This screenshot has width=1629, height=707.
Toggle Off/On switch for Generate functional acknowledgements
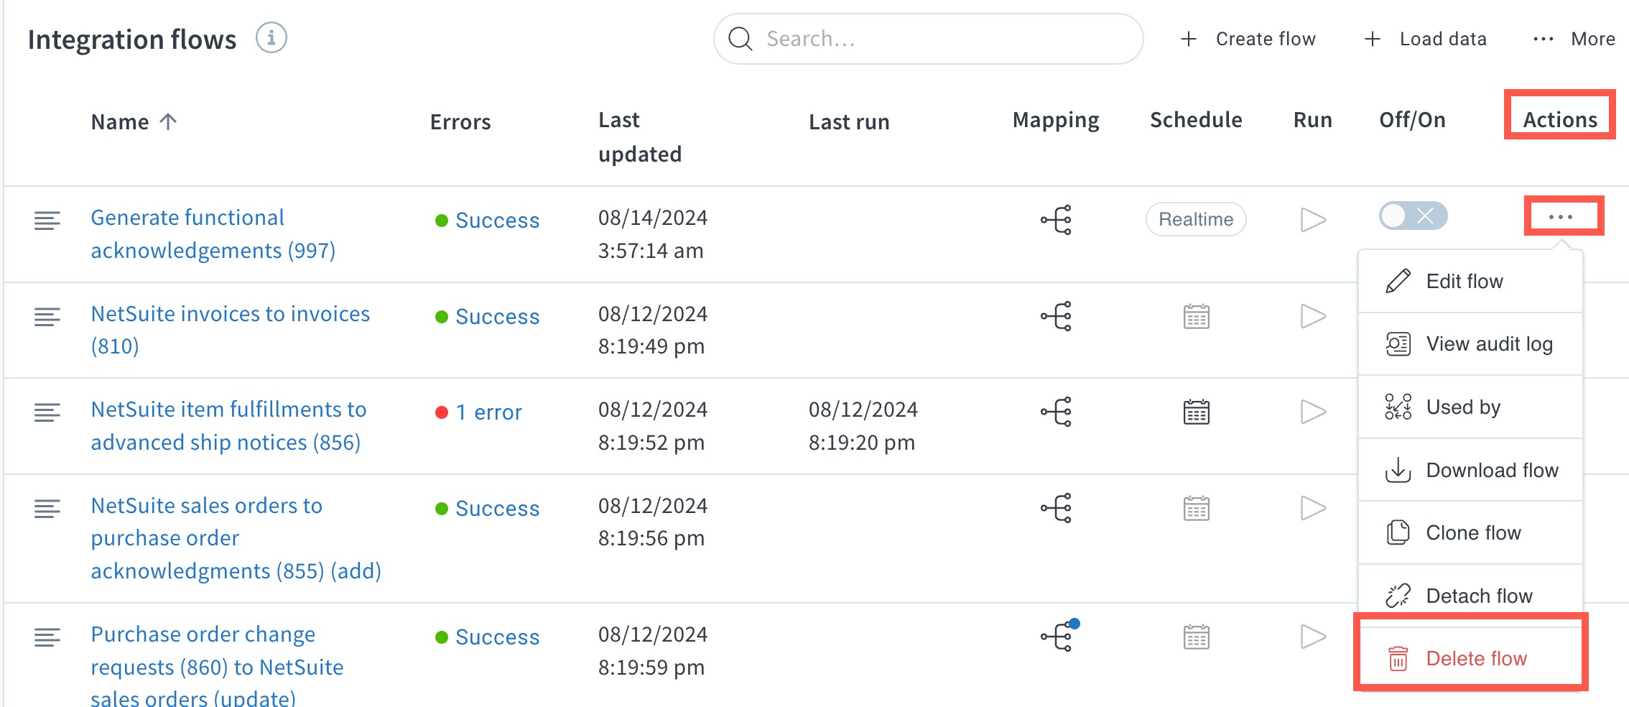(x=1413, y=216)
